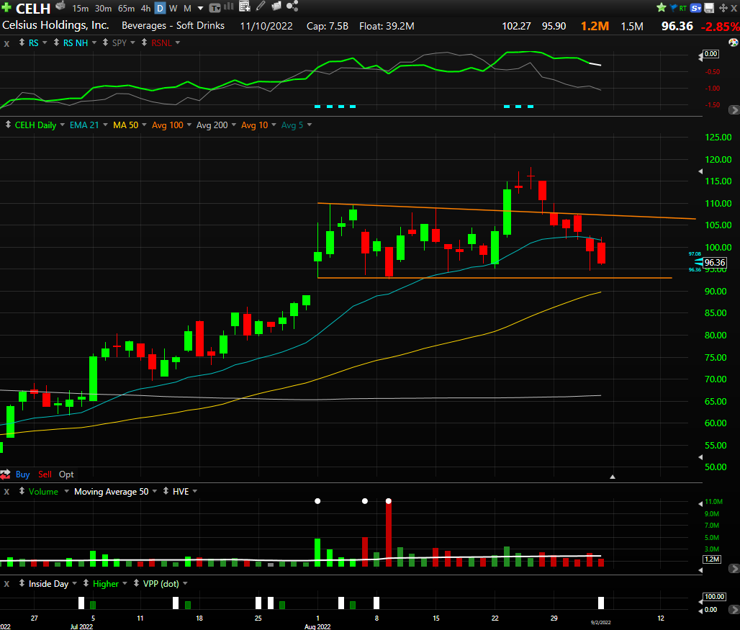Click the blue flag icon
Screen dimensions: 740x630
674,7
